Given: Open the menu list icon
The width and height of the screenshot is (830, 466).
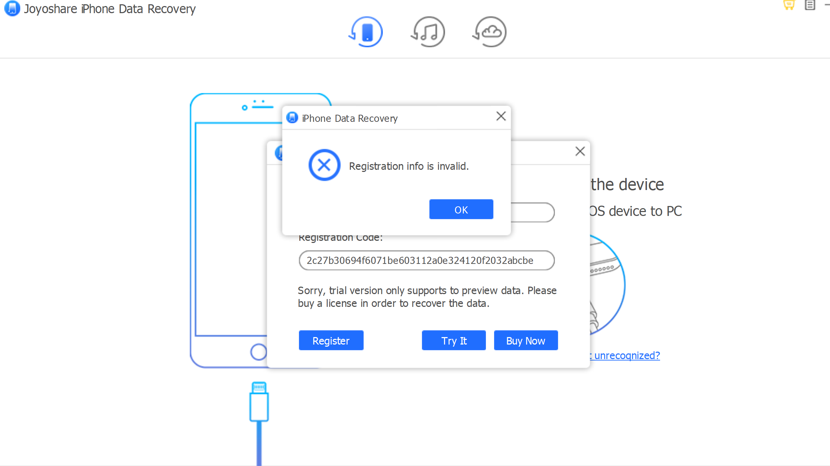Looking at the screenshot, I should click(810, 5).
